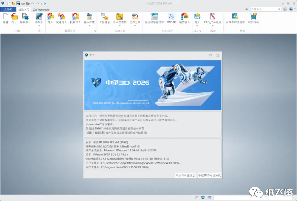Screen dimensions: 297x201
Task: Switch to the ZWTeammate ribbon tab
Action: [41, 9]
